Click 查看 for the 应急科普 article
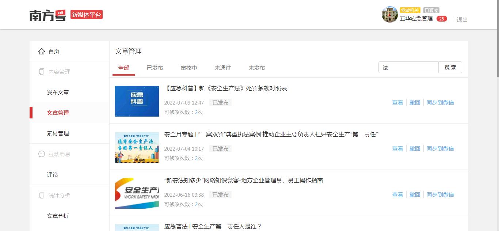 (397, 103)
